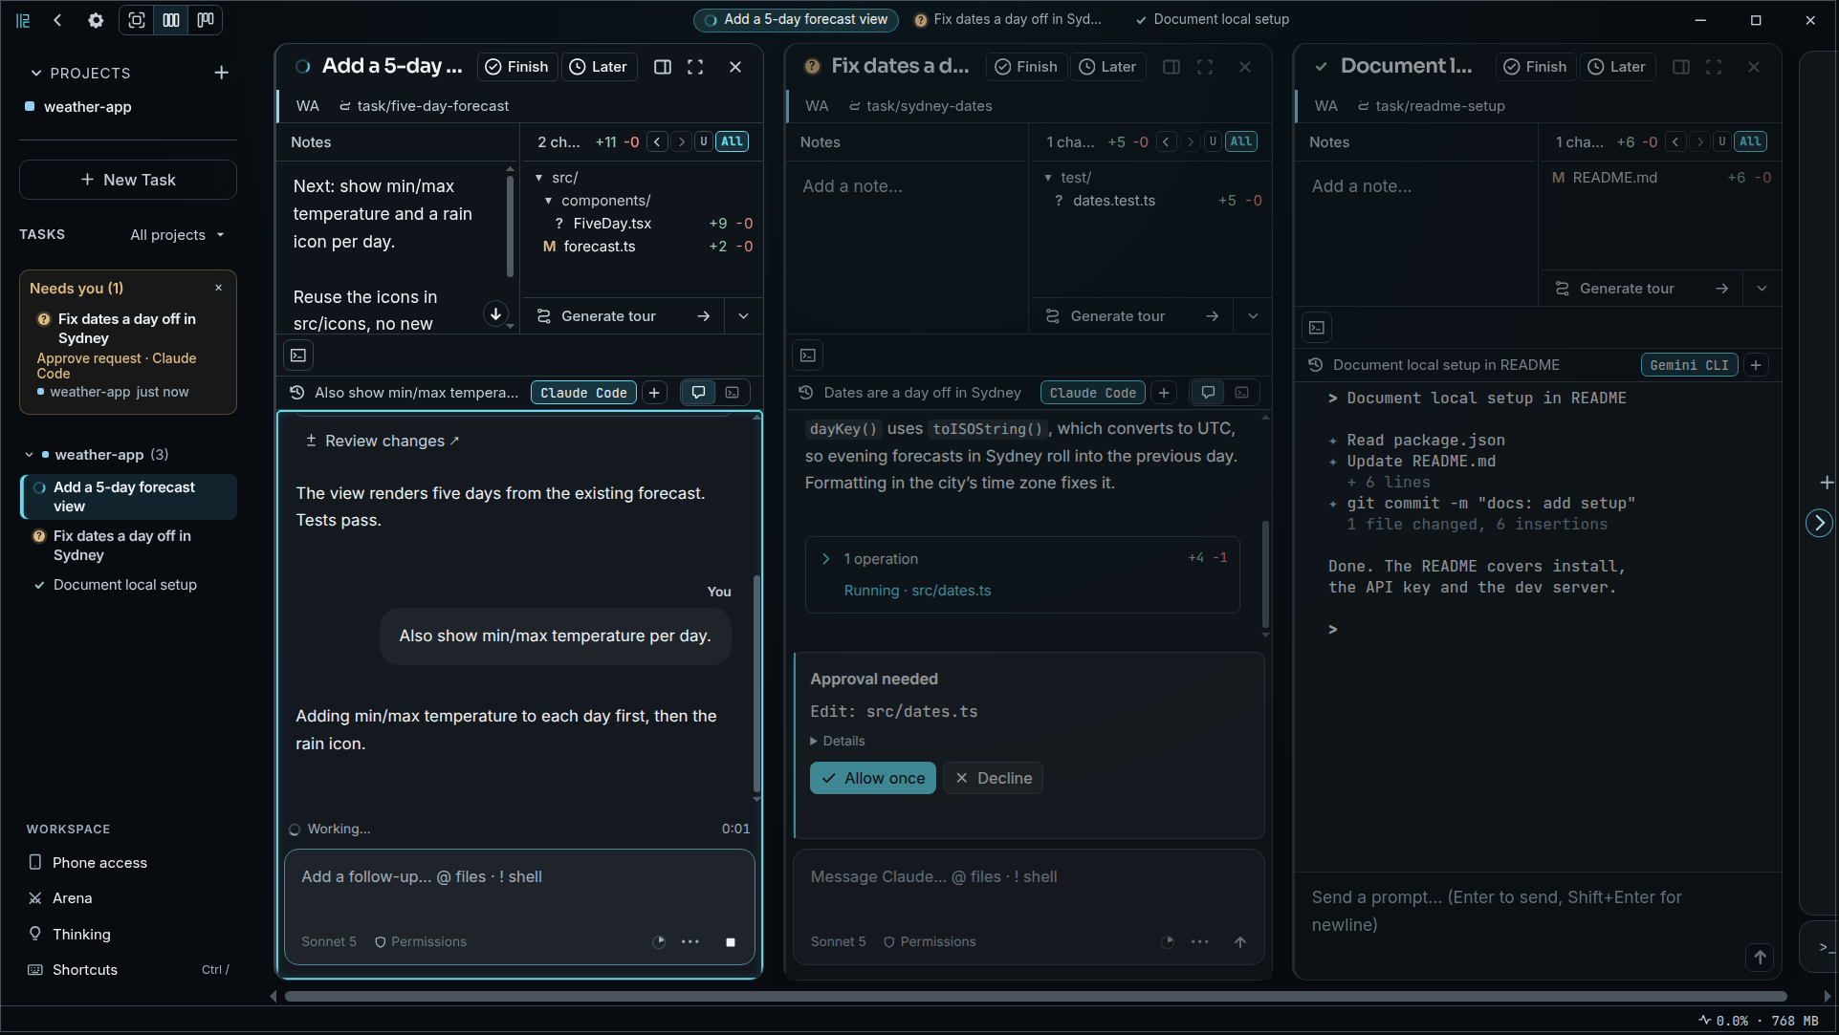Open the Generate tour dropdown in the README pane
The image size is (1839, 1035).
[1762, 289]
